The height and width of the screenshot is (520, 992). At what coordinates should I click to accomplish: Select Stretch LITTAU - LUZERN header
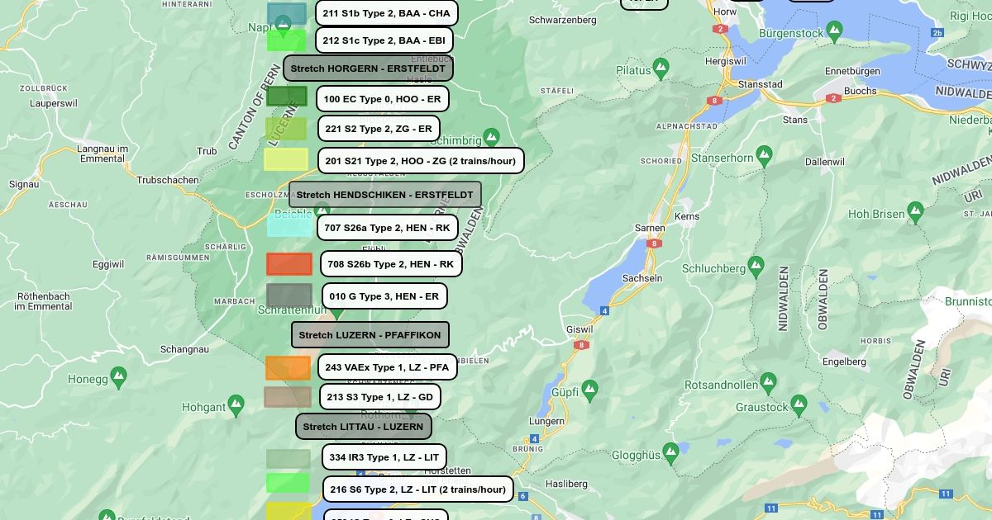coord(363,427)
